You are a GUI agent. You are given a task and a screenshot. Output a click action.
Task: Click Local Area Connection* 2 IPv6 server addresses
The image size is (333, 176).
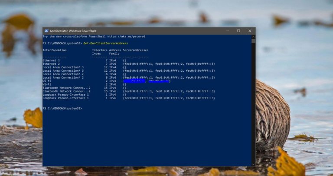coord(169,77)
